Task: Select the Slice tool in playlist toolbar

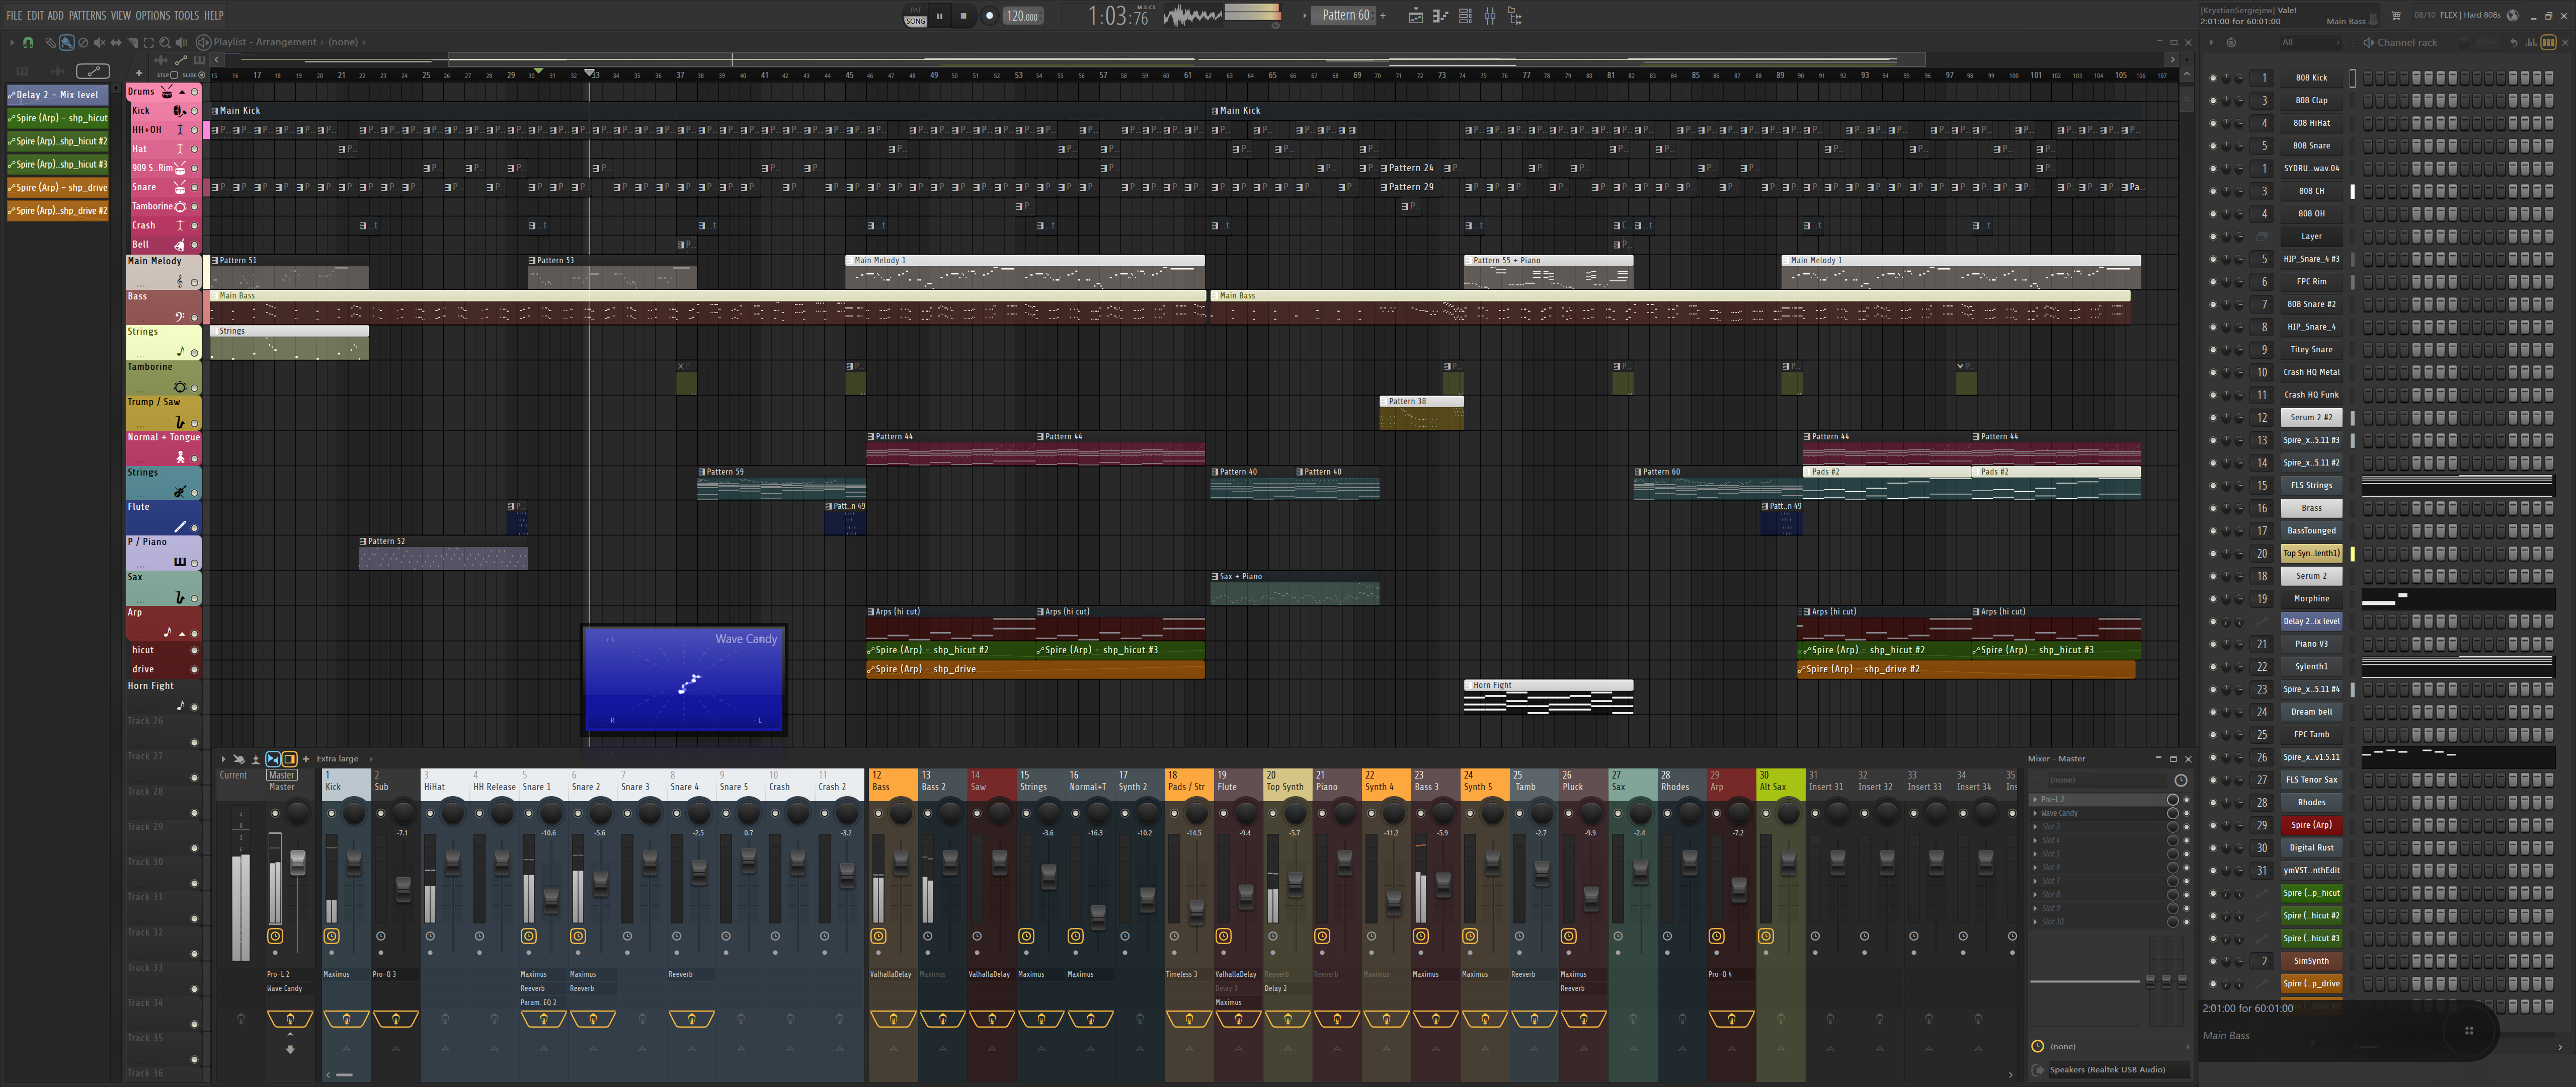Action: pyautogui.click(x=132, y=43)
